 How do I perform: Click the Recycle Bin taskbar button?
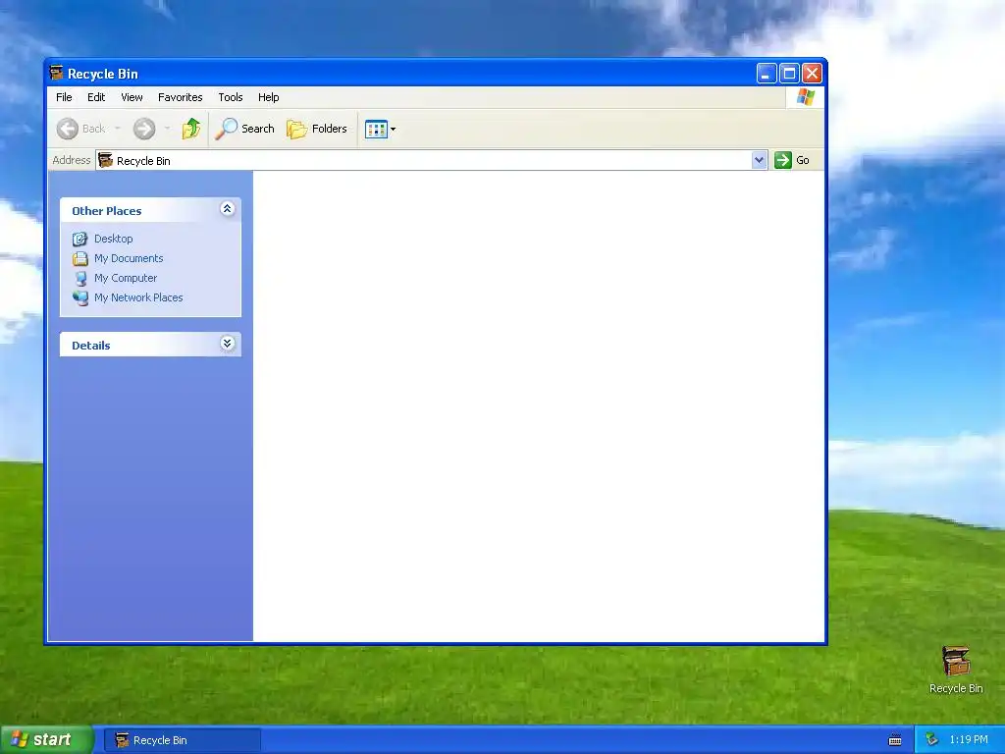point(183,740)
